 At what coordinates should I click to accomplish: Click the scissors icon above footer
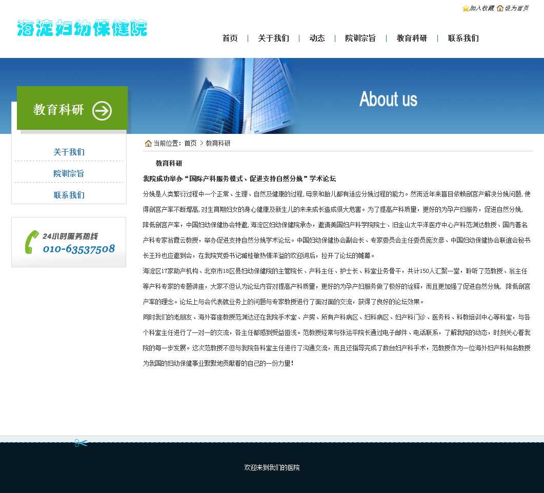(81, 443)
